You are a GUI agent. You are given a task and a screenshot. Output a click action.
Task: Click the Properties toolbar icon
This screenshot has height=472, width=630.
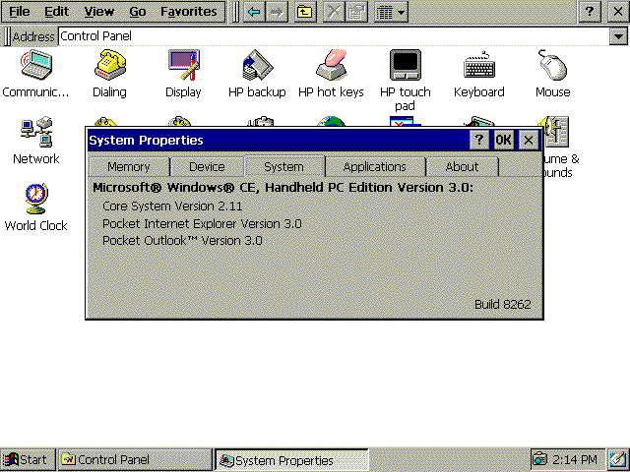(x=355, y=12)
